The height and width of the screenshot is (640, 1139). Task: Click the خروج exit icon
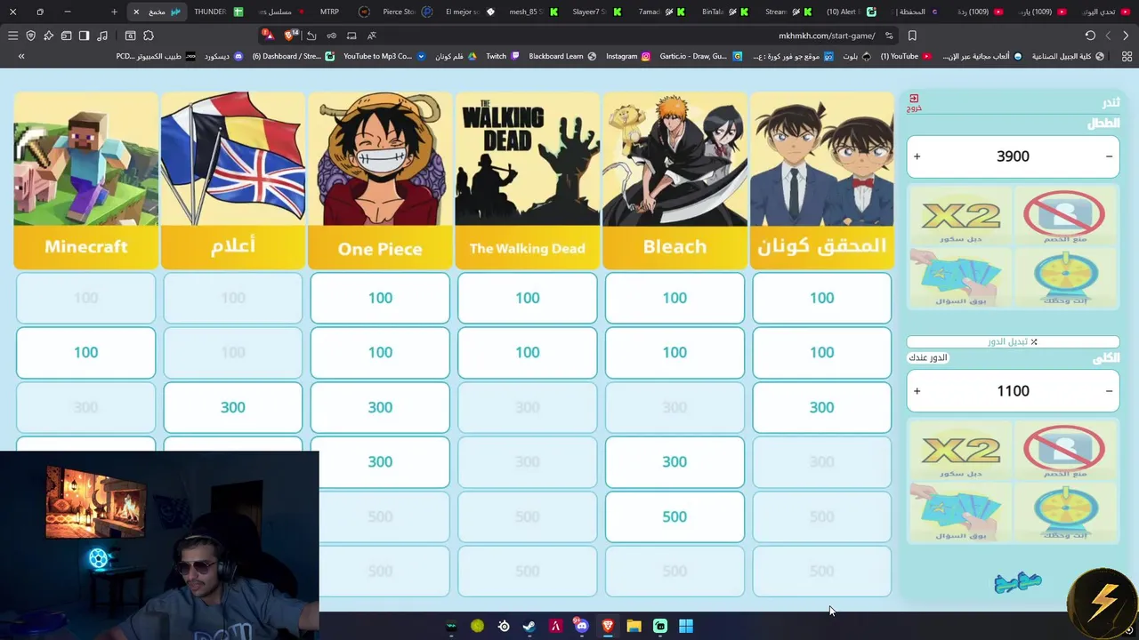coord(914,102)
